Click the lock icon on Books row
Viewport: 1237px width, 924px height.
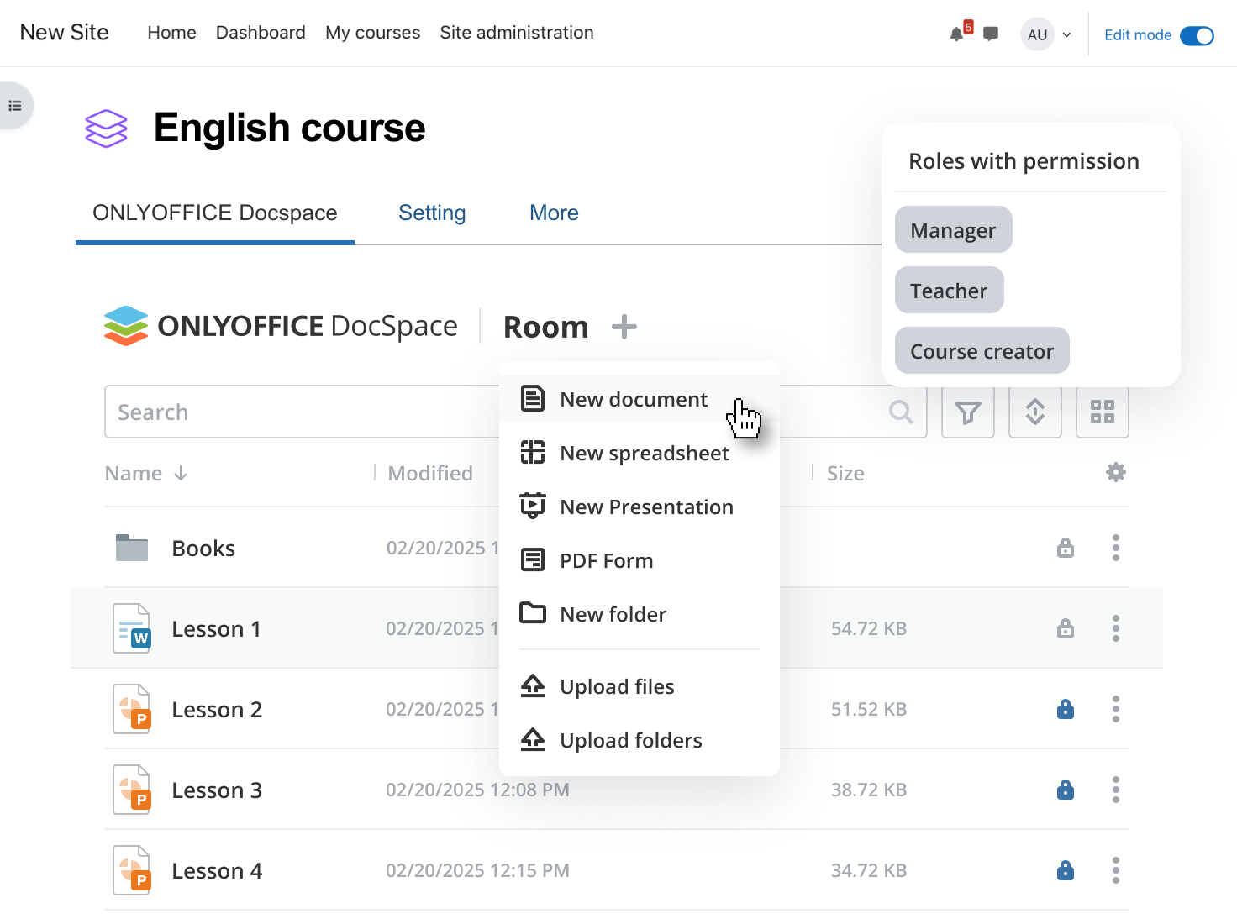pyautogui.click(x=1066, y=548)
